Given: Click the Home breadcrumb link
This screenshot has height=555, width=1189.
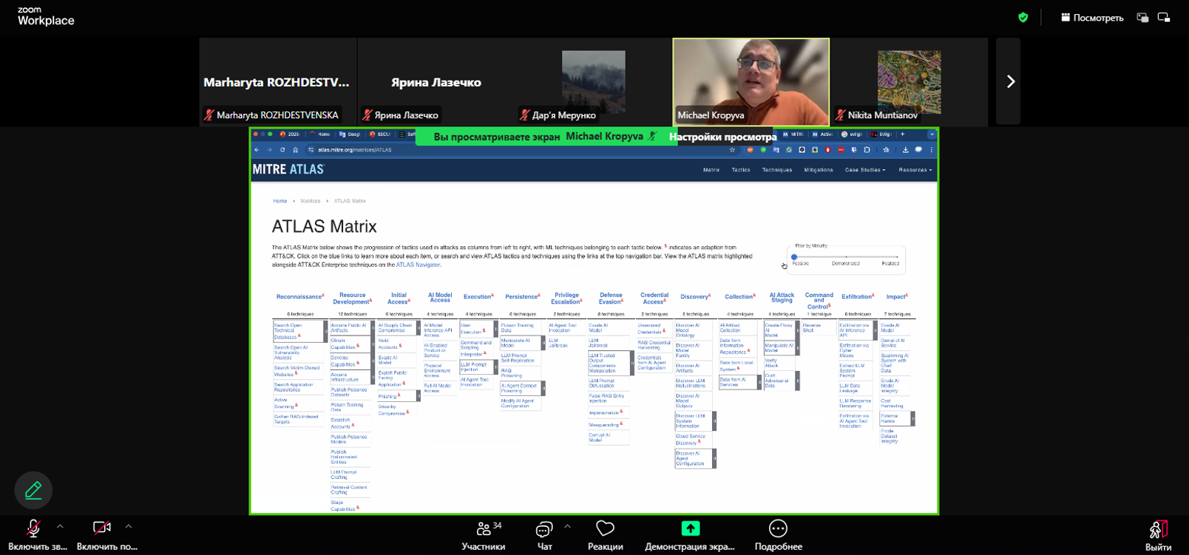Looking at the screenshot, I should [280, 201].
